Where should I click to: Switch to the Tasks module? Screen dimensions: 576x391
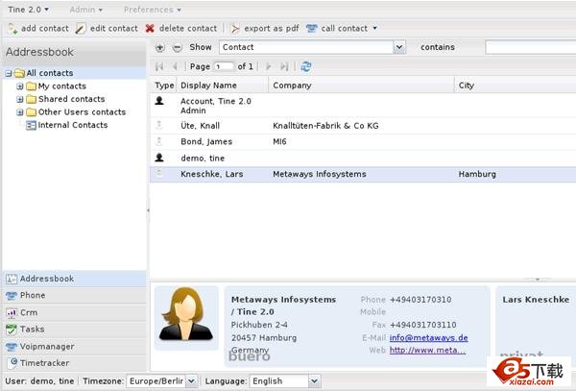pos(33,330)
